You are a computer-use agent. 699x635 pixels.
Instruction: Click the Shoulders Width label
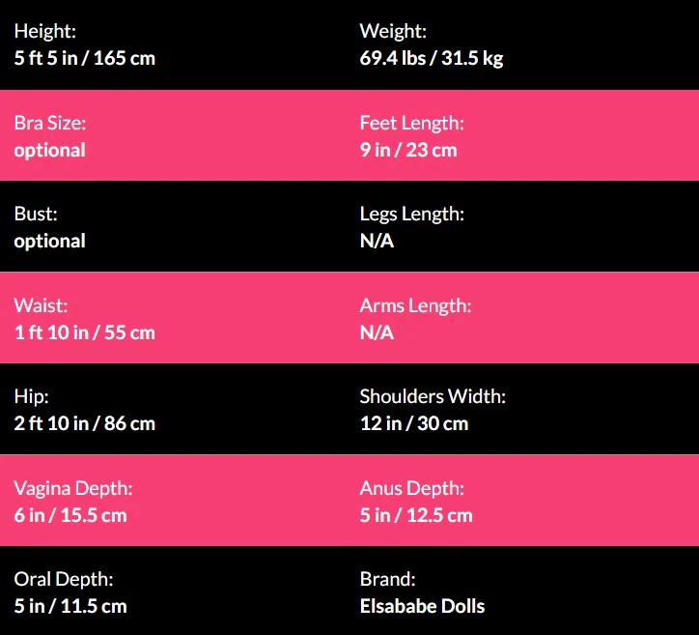[x=433, y=396]
